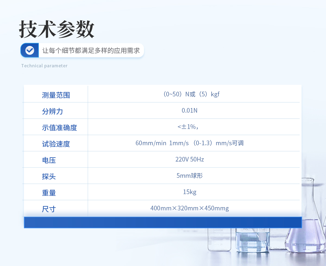Screen dimensions: 326x266
Task: Select the 试验速度 row label
Action: [x=56, y=144]
